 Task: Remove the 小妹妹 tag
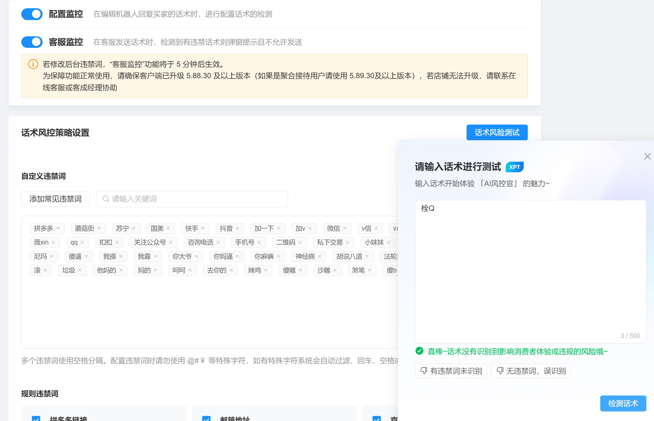click(388, 242)
